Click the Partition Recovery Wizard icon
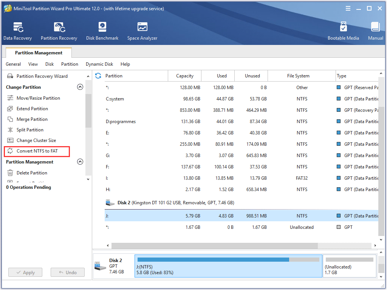Image resolution: width=387 pixels, height=290 pixels. tap(10, 76)
